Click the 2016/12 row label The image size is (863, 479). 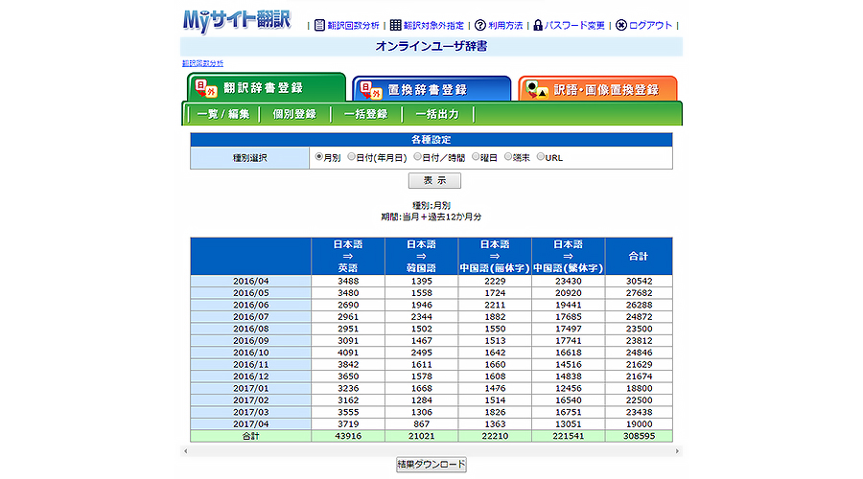251,376
